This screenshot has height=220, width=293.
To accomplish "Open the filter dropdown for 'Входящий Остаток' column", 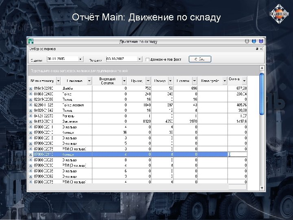I will [124, 81].
